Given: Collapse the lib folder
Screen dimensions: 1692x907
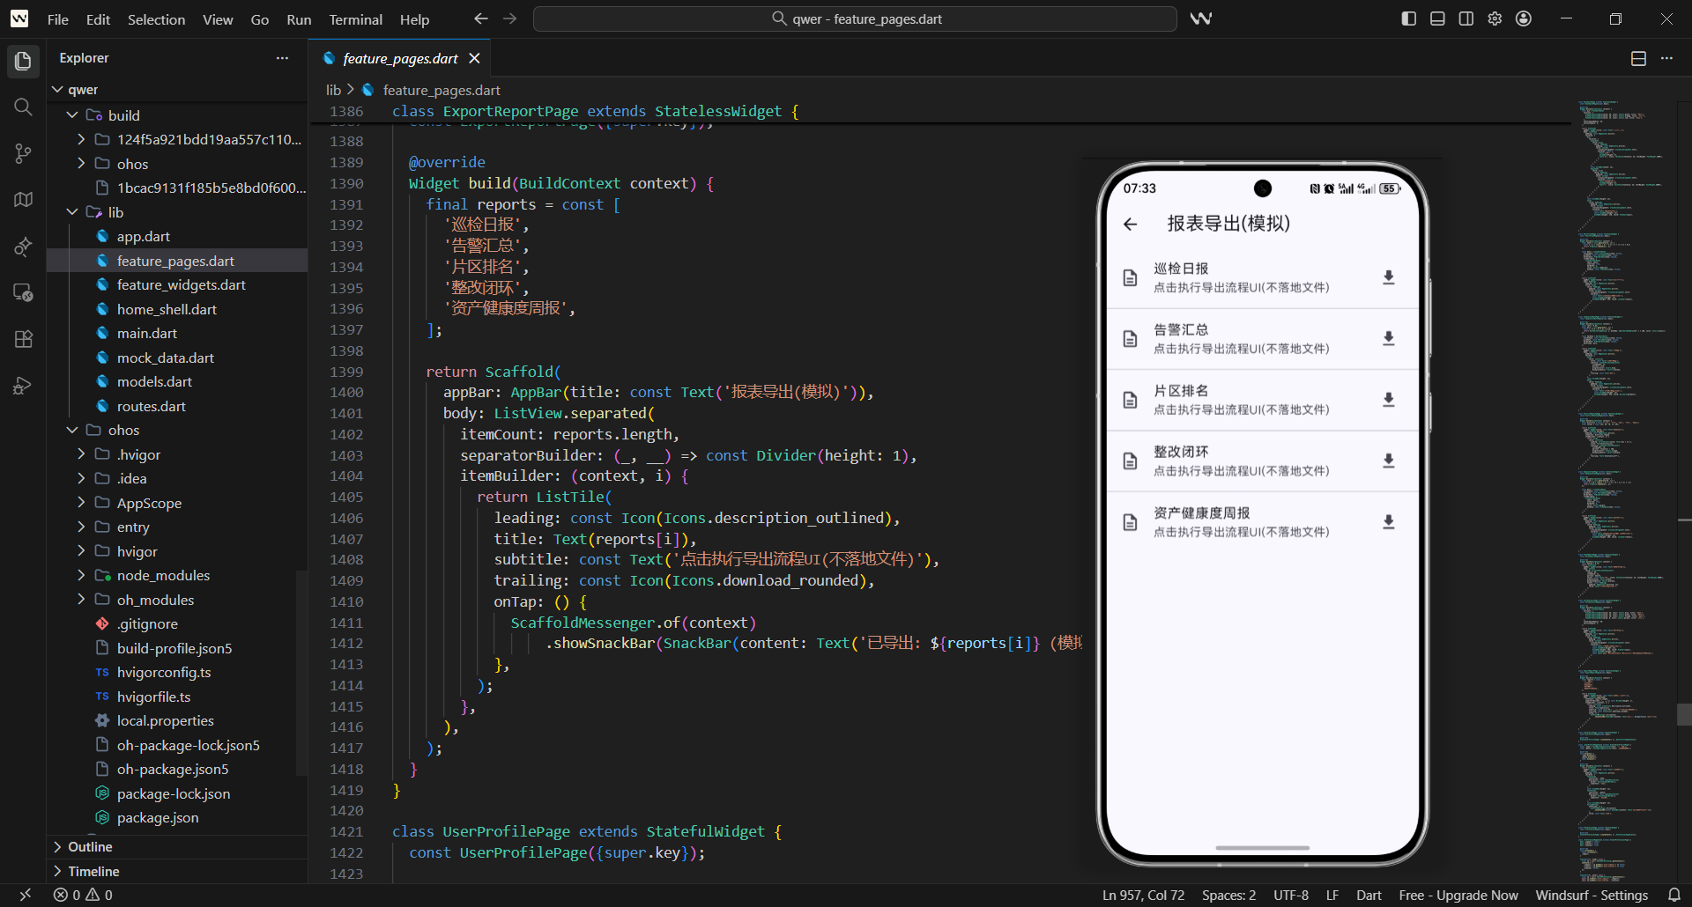Looking at the screenshot, I should [72, 212].
